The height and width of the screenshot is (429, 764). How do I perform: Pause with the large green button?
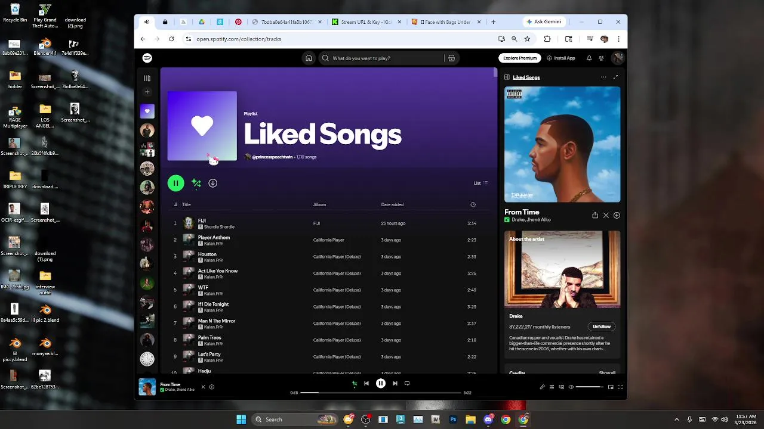point(175,183)
